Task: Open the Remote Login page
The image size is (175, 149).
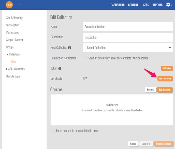Action: point(13,76)
